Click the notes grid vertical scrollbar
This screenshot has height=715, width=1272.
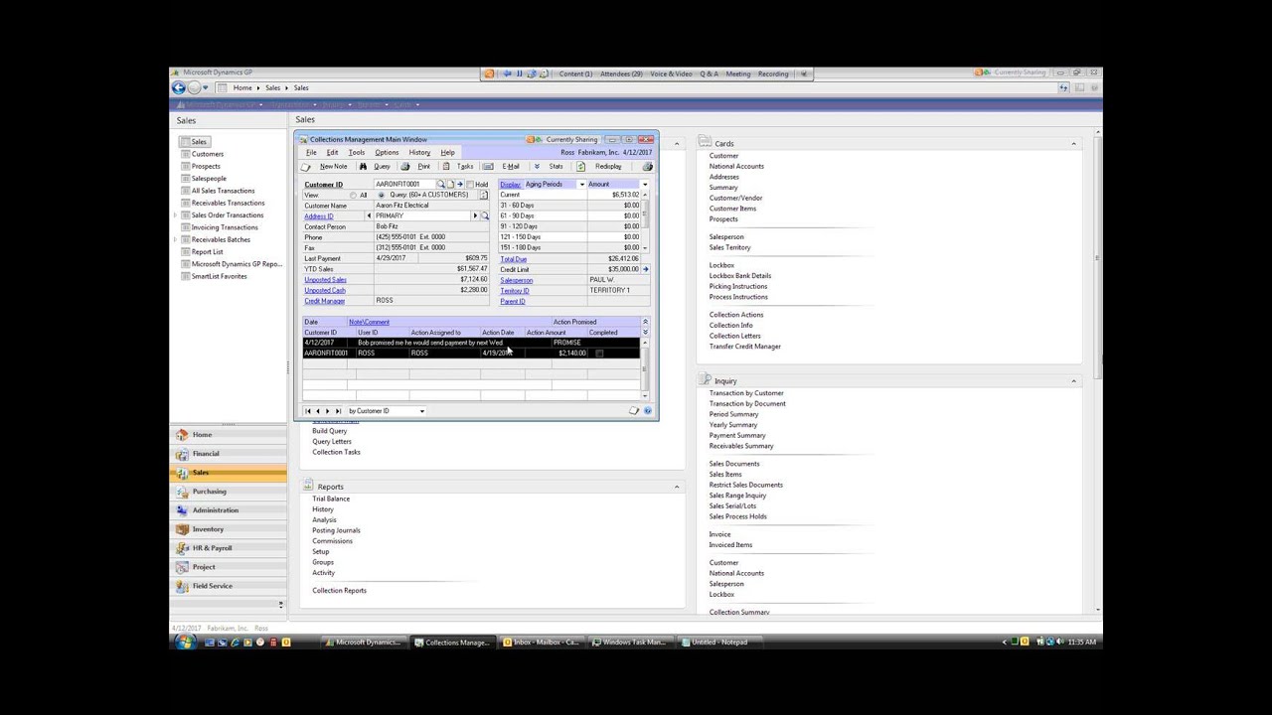(x=645, y=368)
